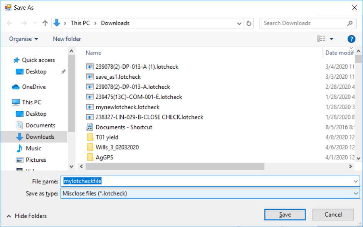Select OneDrive in navigation pane
The image size is (363, 227).
(x=34, y=87)
